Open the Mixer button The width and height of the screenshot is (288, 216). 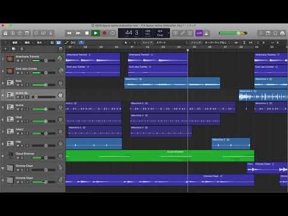(43, 33)
